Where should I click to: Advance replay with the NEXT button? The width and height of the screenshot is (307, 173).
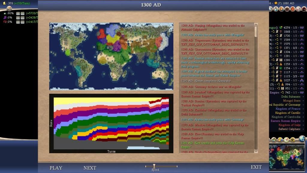tap(90, 168)
